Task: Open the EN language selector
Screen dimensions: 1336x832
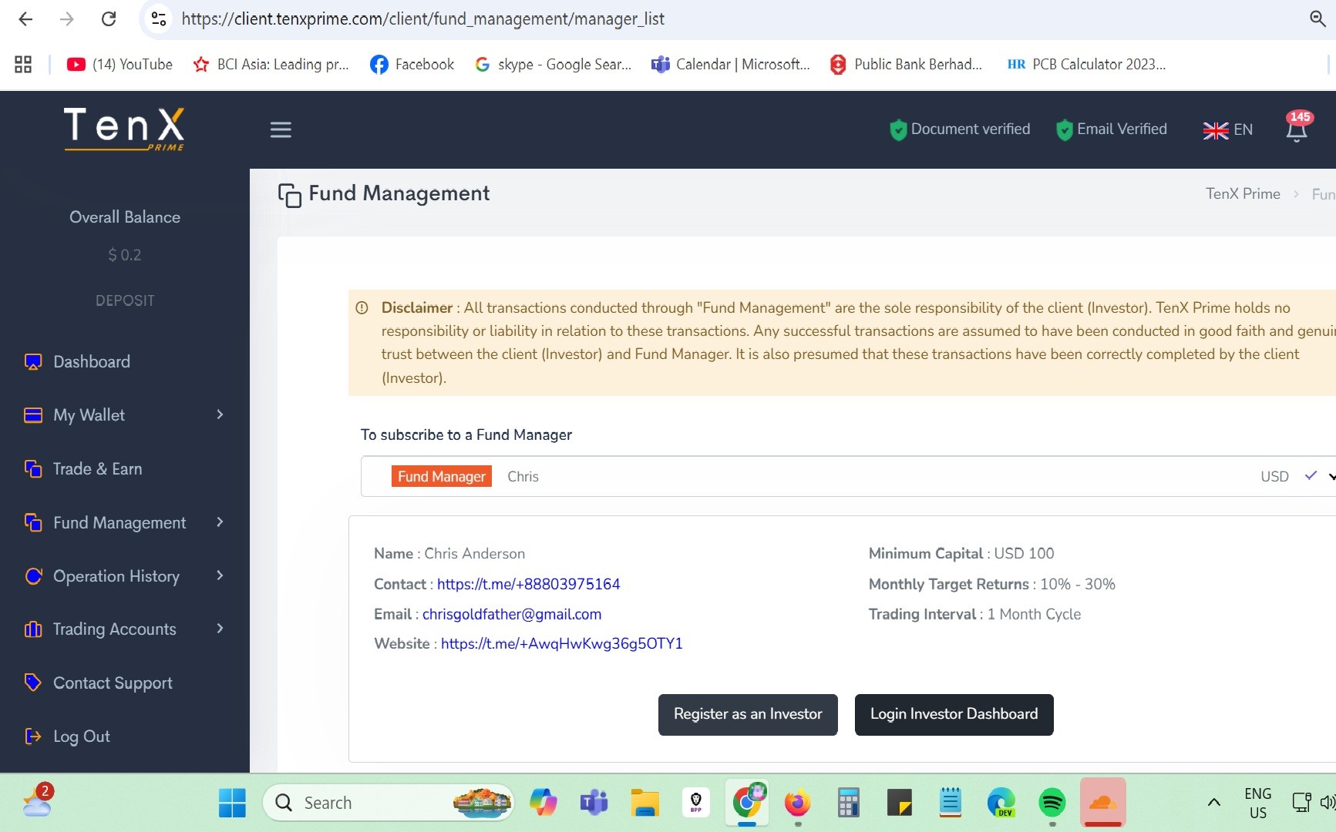Action: pos(1228,130)
